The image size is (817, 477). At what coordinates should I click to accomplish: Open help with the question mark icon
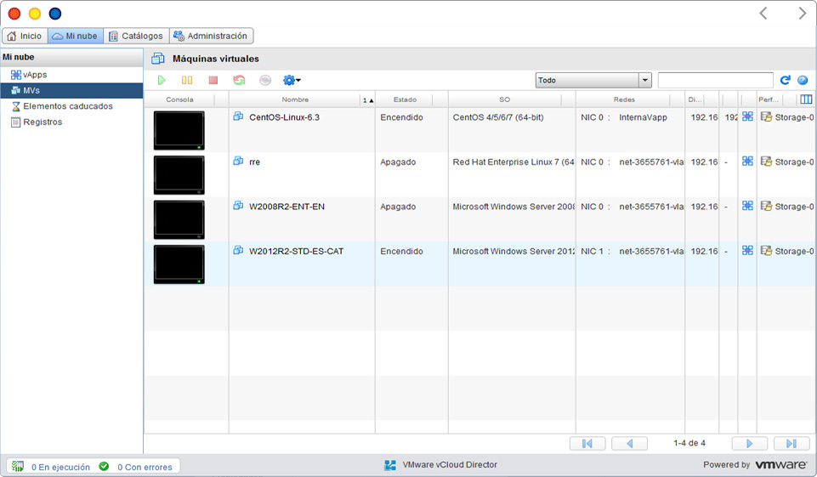pyautogui.click(x=802, y=80)
